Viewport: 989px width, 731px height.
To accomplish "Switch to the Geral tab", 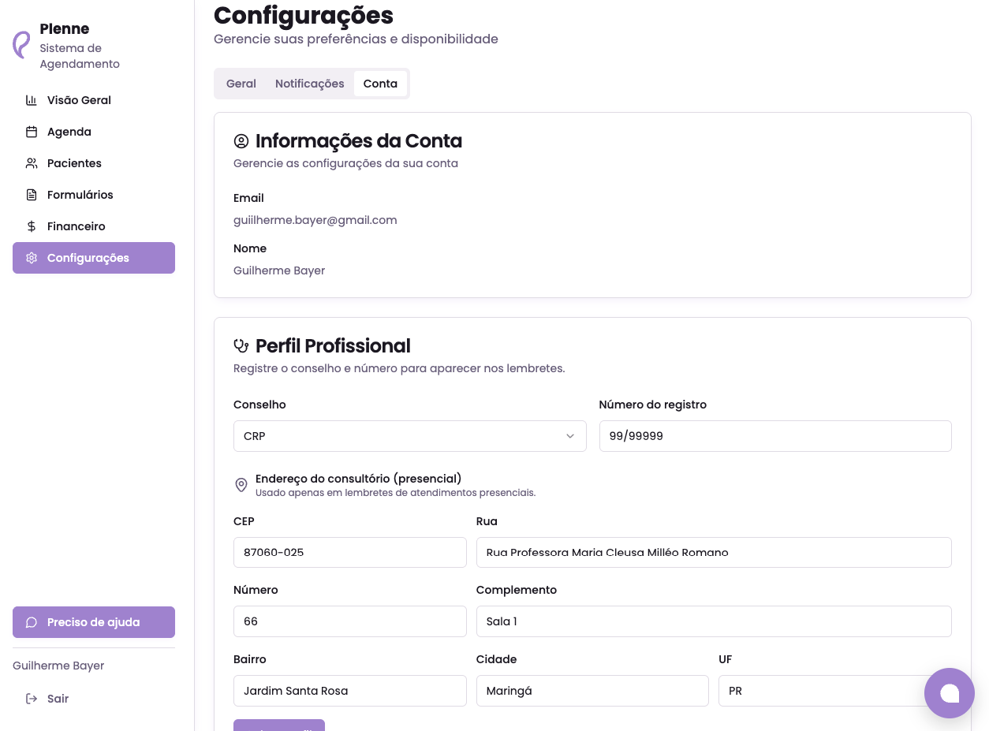I will click(241, 84).
